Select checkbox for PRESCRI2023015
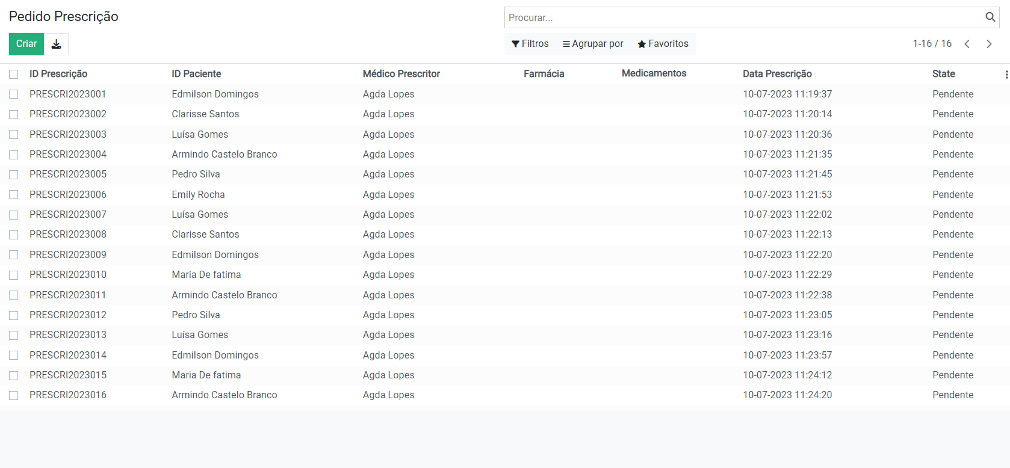This screenshot has width=1010, height=468. point(14,375)
